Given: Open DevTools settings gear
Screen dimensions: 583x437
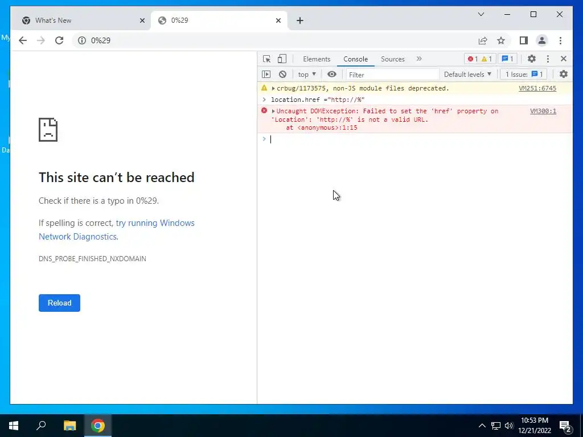Looking at the screenshot, I should [532, 59].
